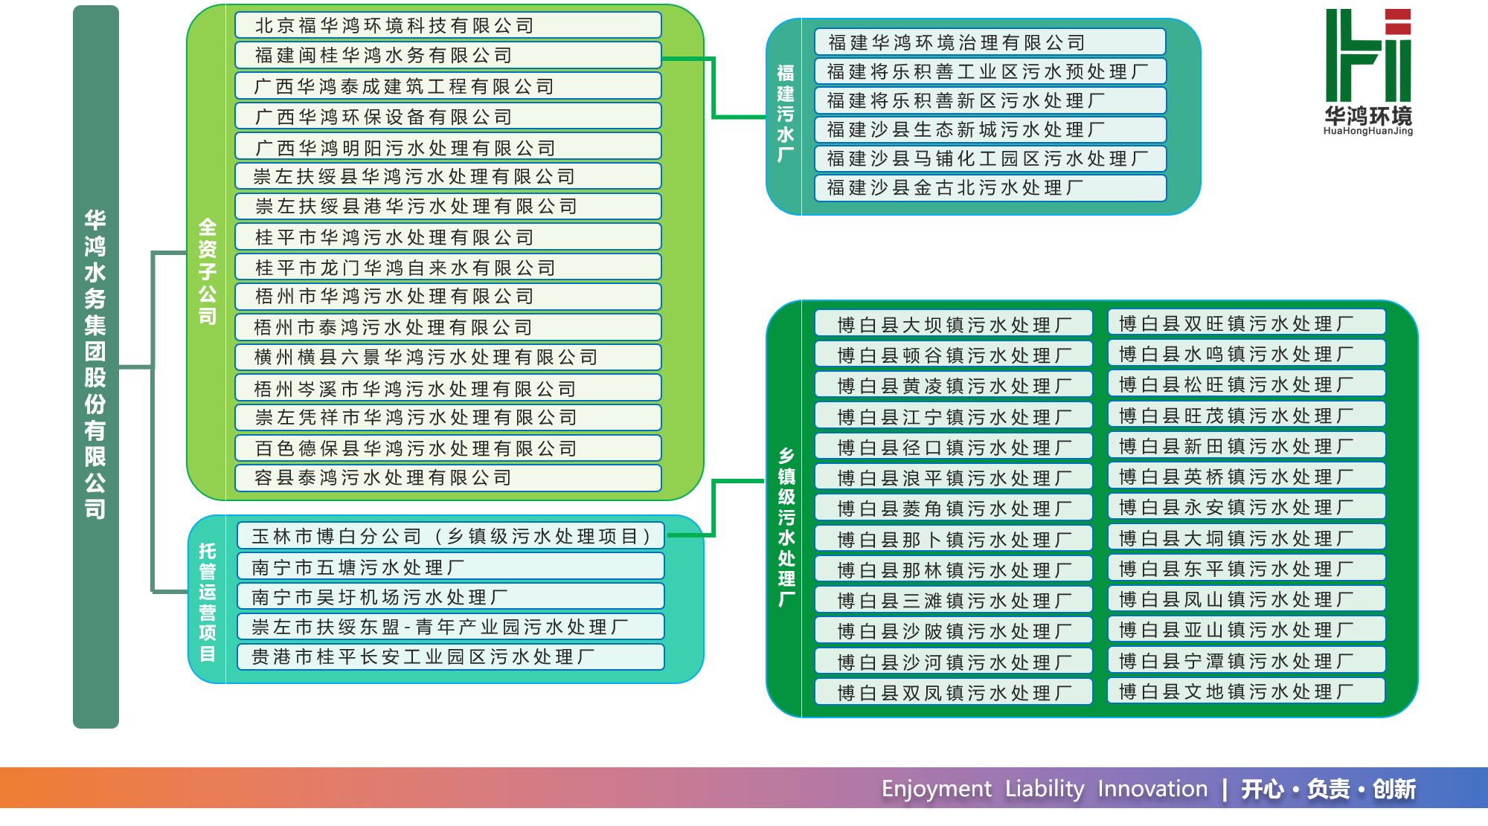The width and height of the screenshot is (1488, 826).
Task: Select 华鸿水务集团股份有限公司 vertical bar
Action: click(96, 366)
